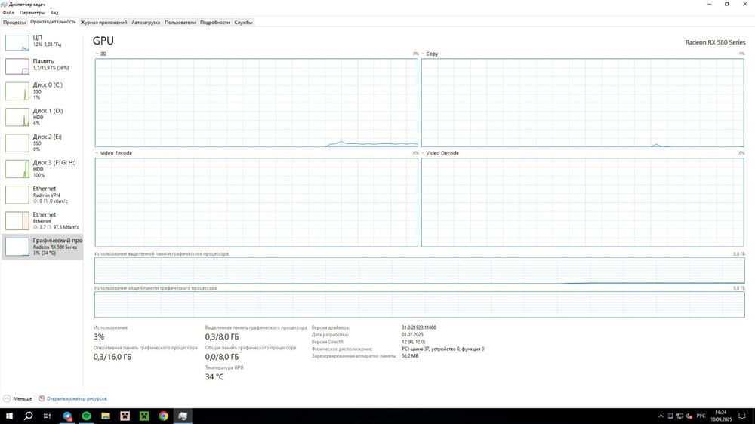This screenshot has height=424, width=755.
Task: Switch to the Журнал приложений tab
Action: tap(103, 22)
